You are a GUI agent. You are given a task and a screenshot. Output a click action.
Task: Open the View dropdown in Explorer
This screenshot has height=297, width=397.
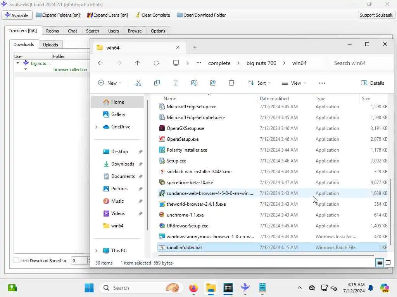pyautogui.click(x=294, y=83)
